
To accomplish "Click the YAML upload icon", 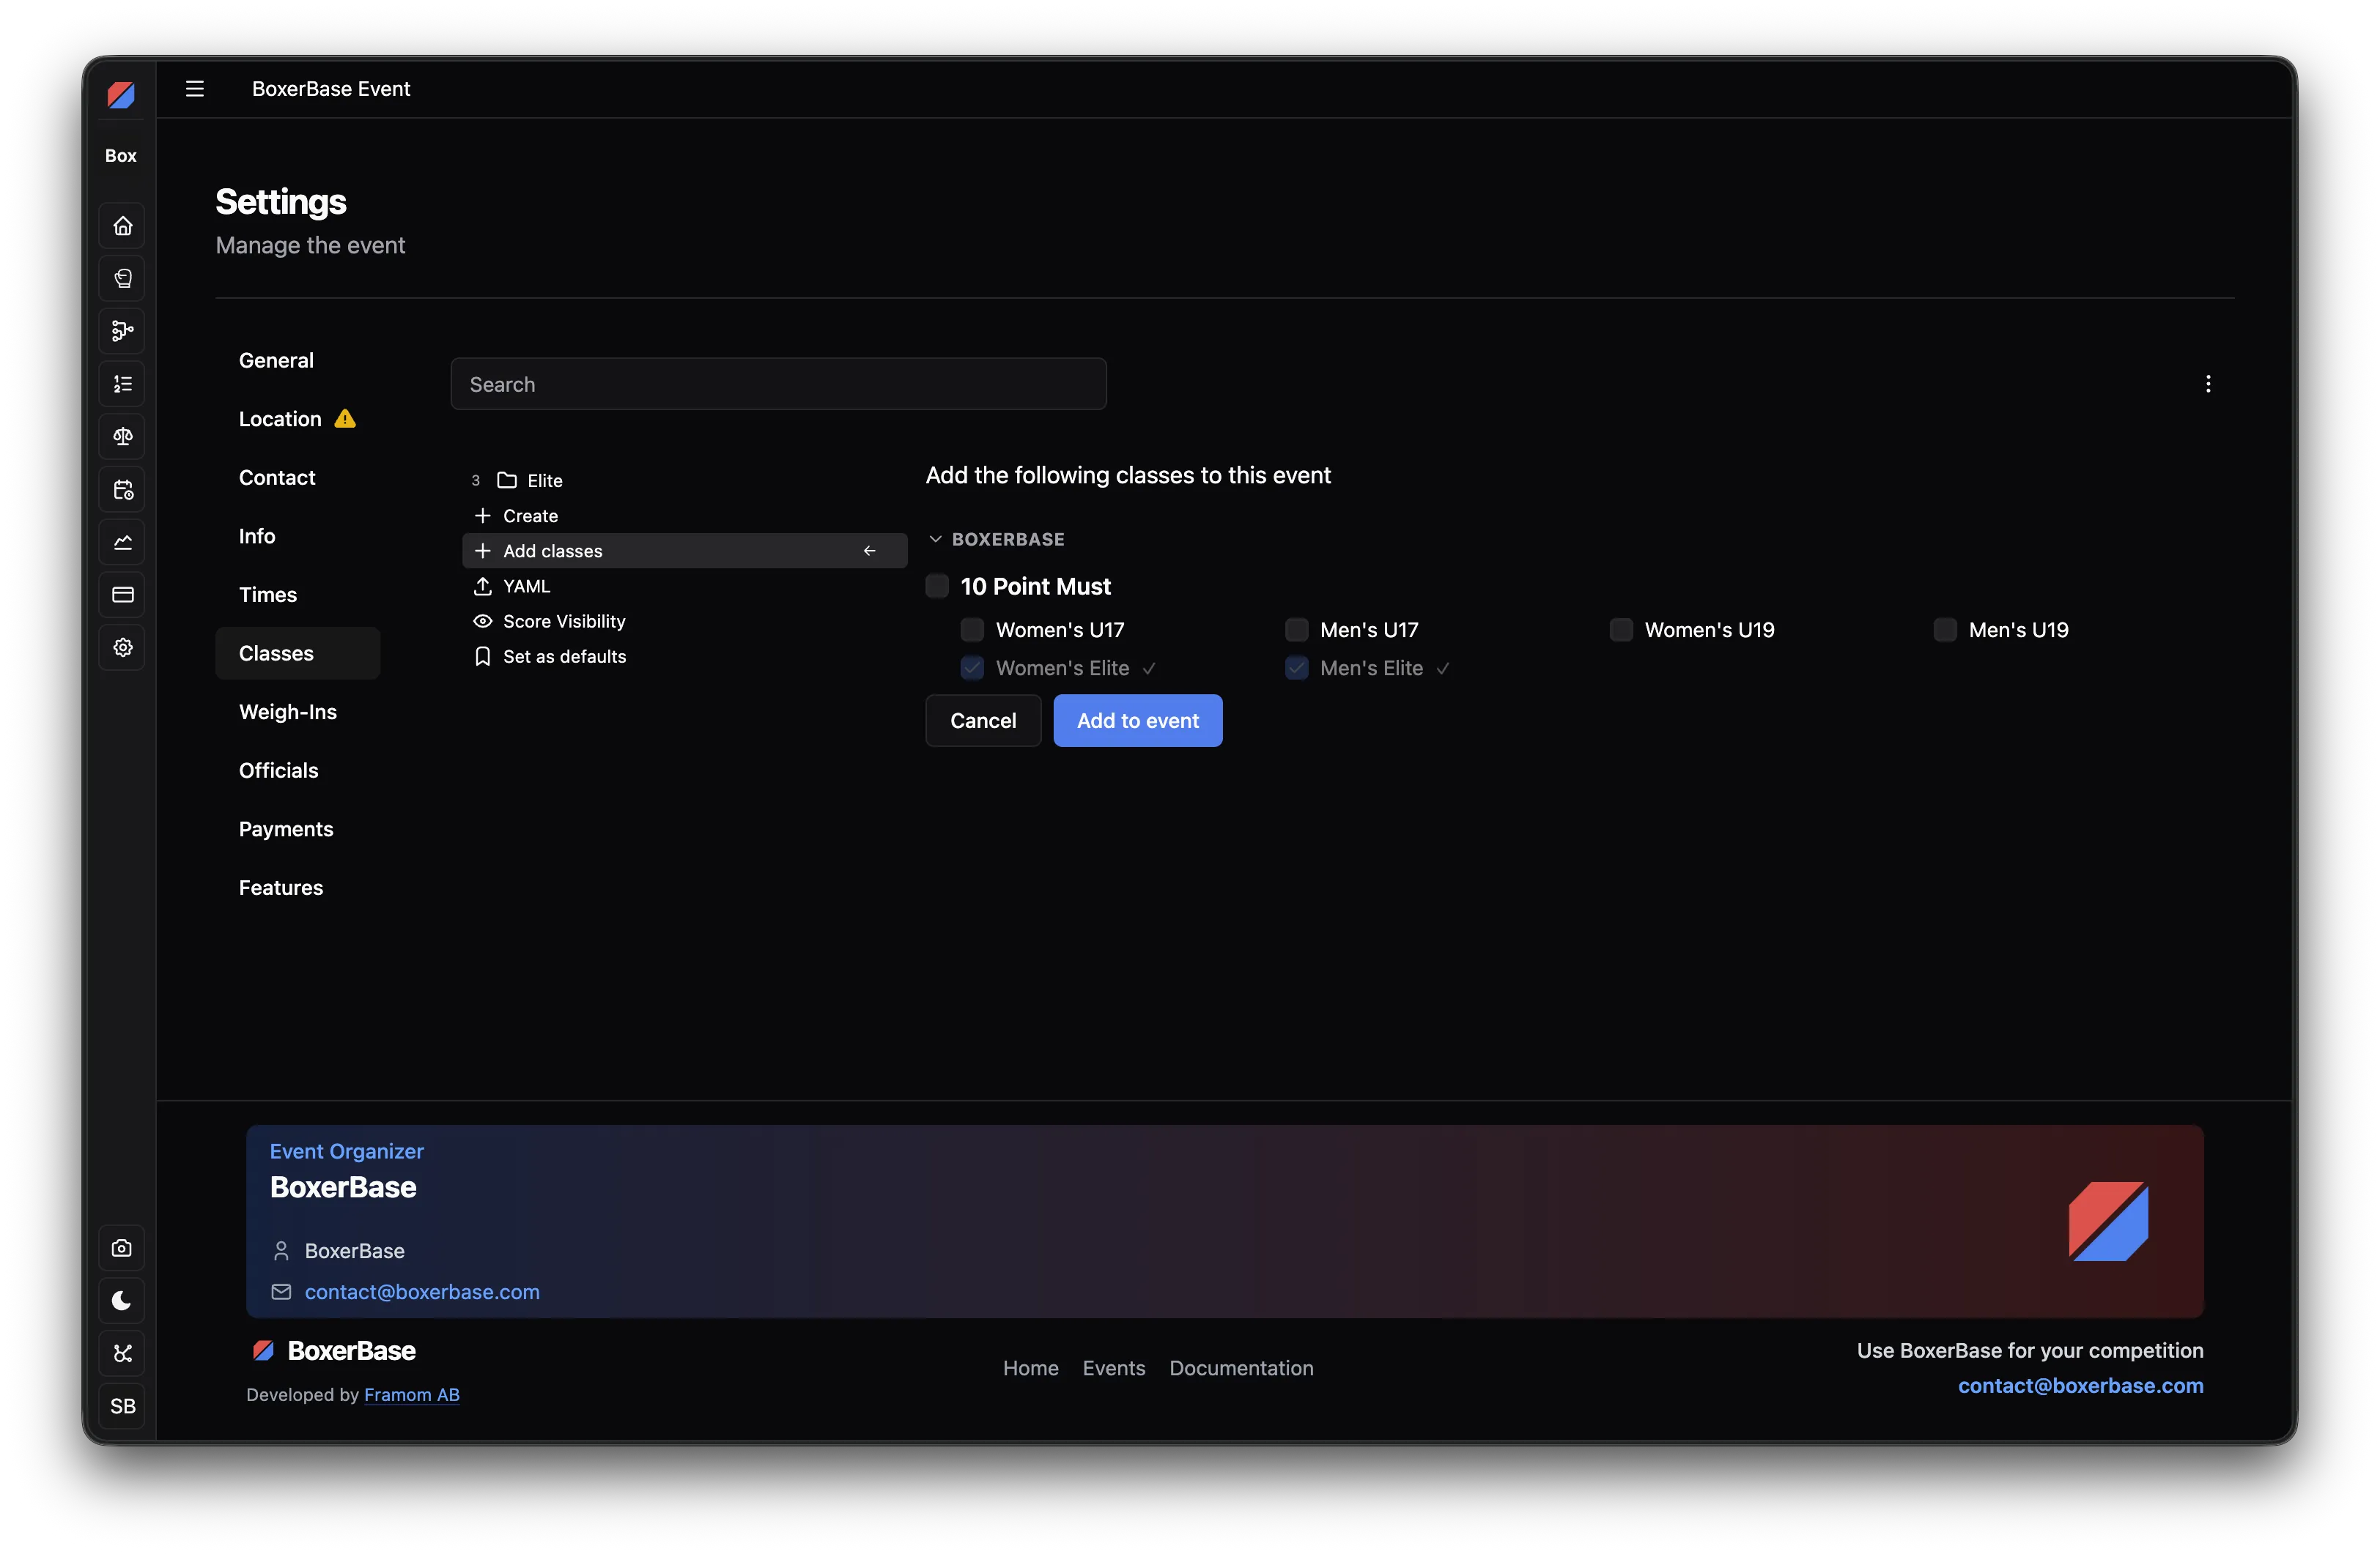I will pos(482,587).
